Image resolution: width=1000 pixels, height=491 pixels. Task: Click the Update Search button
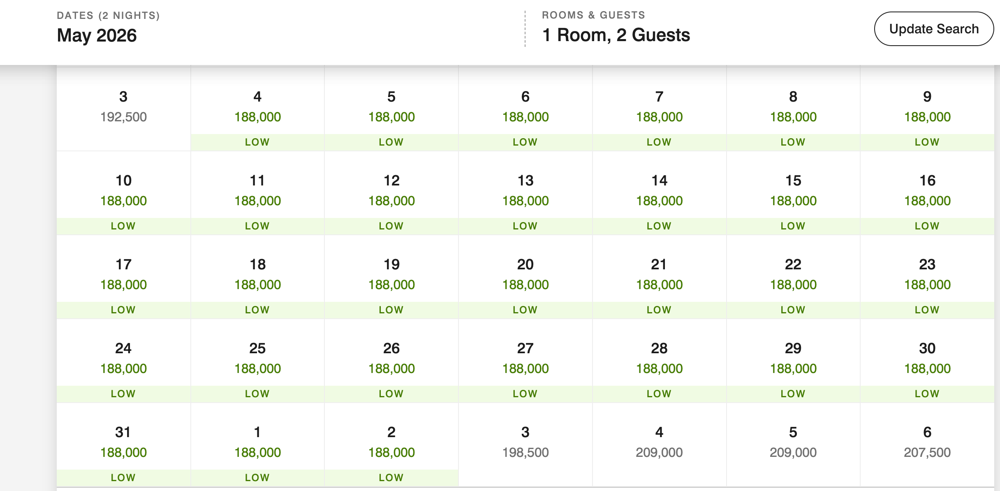(x=934, y=29)
